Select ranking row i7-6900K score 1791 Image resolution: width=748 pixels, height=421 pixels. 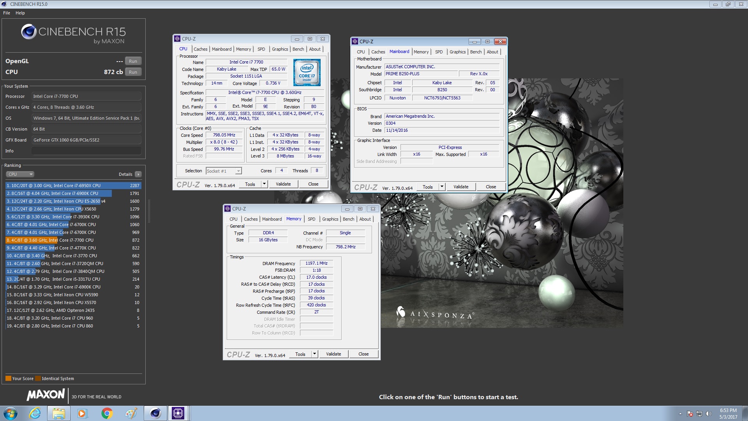tap(73, 193)
